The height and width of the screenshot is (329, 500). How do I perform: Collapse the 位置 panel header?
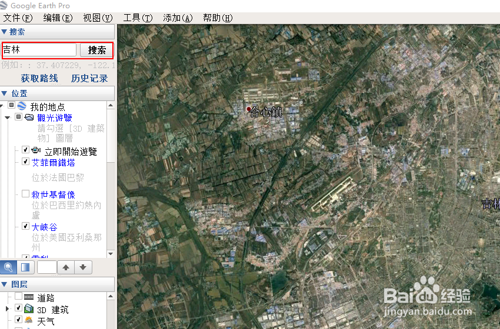click(x=57, y=93)
